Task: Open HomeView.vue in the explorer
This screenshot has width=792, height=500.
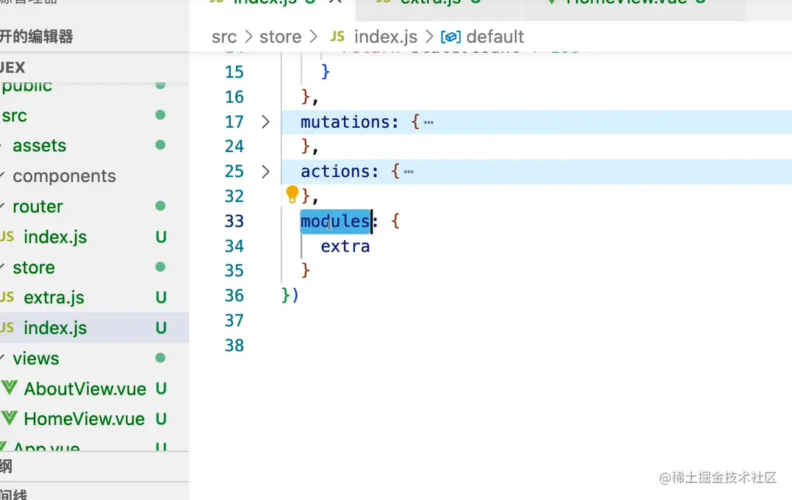Action: click(84, 419)
